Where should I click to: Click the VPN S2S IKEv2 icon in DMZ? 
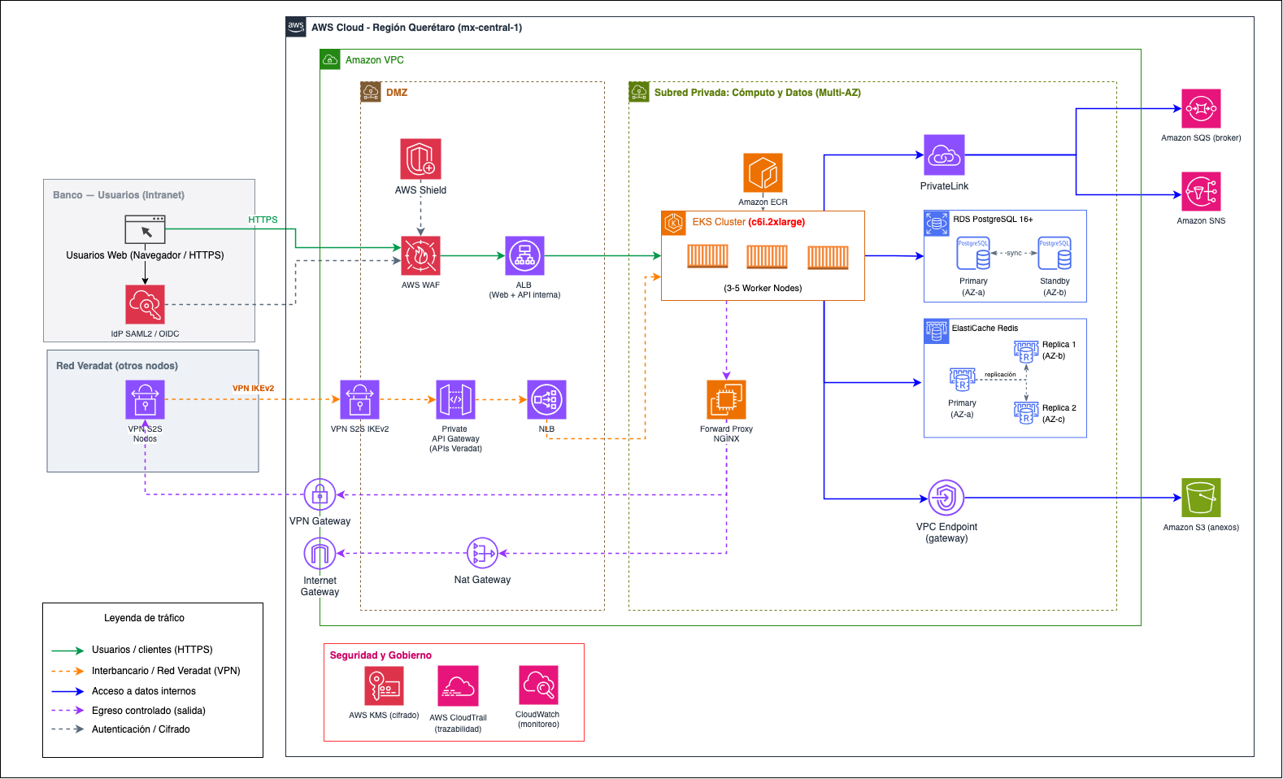point(359,400)
